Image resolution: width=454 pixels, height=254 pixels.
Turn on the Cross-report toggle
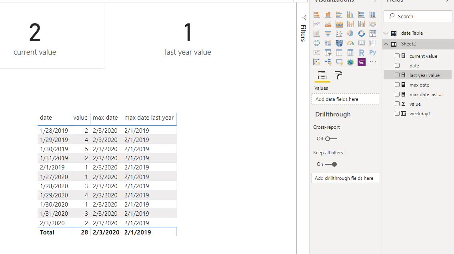pos(331,139)
